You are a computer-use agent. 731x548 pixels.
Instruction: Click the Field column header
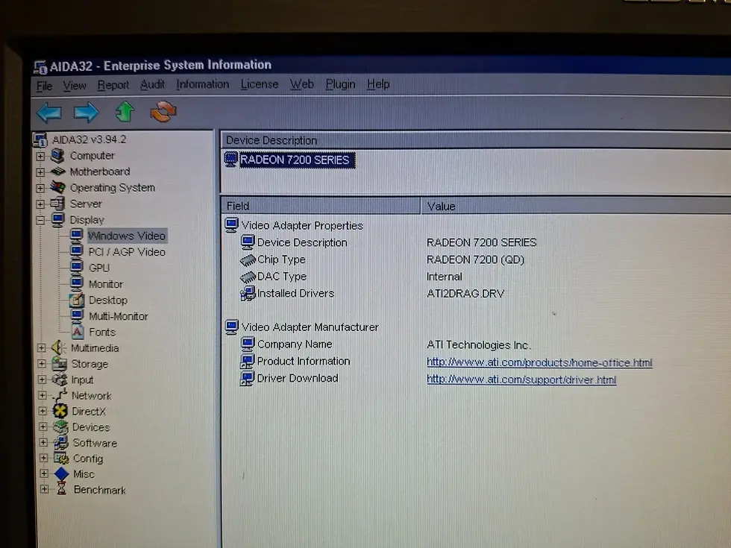point(321,206)
